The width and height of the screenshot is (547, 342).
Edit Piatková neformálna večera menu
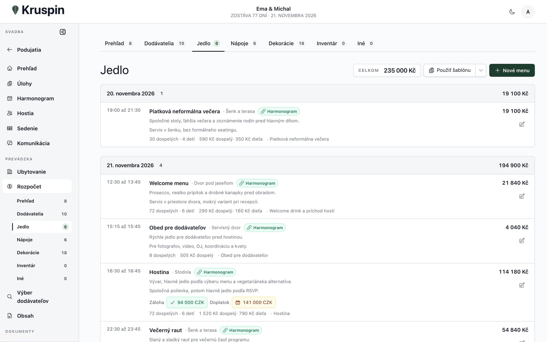[x=522, y=124]
